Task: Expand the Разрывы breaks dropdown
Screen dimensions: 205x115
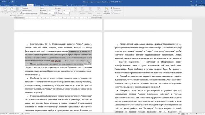Action: point(25,8)
